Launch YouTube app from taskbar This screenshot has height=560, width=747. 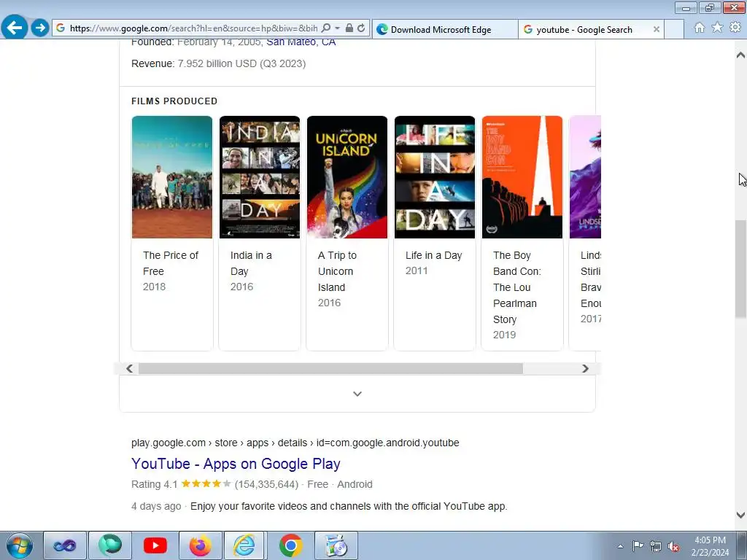pos(155,545)
